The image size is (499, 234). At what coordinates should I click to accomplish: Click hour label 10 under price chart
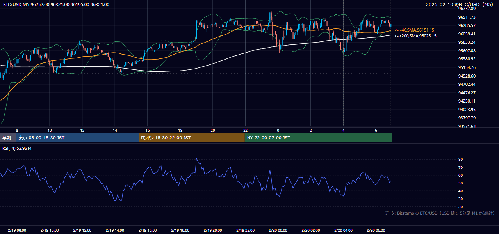coord(50,130)
